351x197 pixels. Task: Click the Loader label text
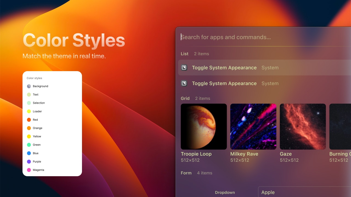(37, 111)
